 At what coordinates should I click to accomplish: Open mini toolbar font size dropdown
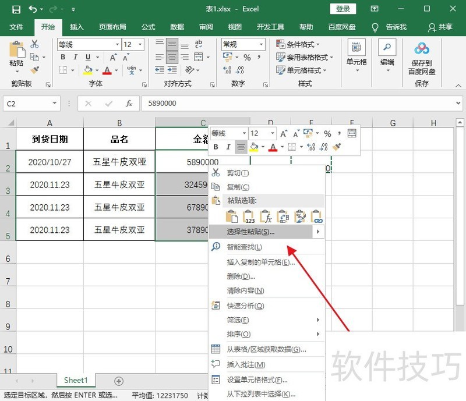[272, 133]
